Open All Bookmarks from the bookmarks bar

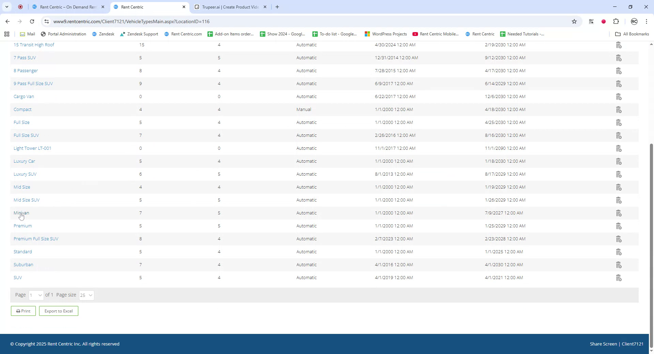(x=633, y=34)
